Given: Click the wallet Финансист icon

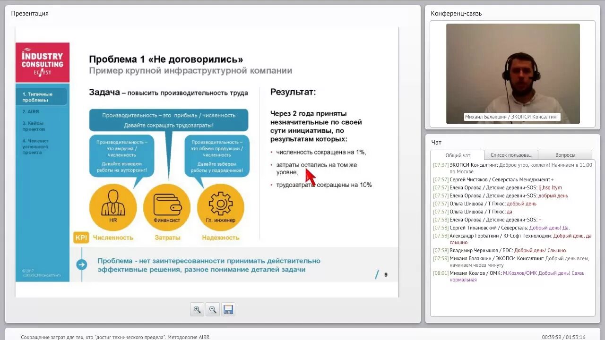Looking at the screenshot, I should coord(167,207).
